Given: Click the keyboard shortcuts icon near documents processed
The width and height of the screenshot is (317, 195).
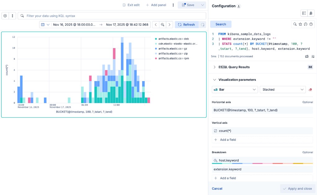Looking at the screenshot, I should [307, 56].
